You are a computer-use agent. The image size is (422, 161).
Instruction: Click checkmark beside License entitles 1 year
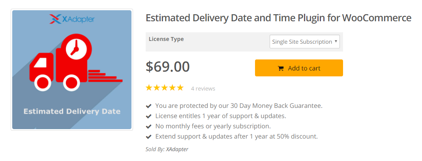tap(148, 116)
